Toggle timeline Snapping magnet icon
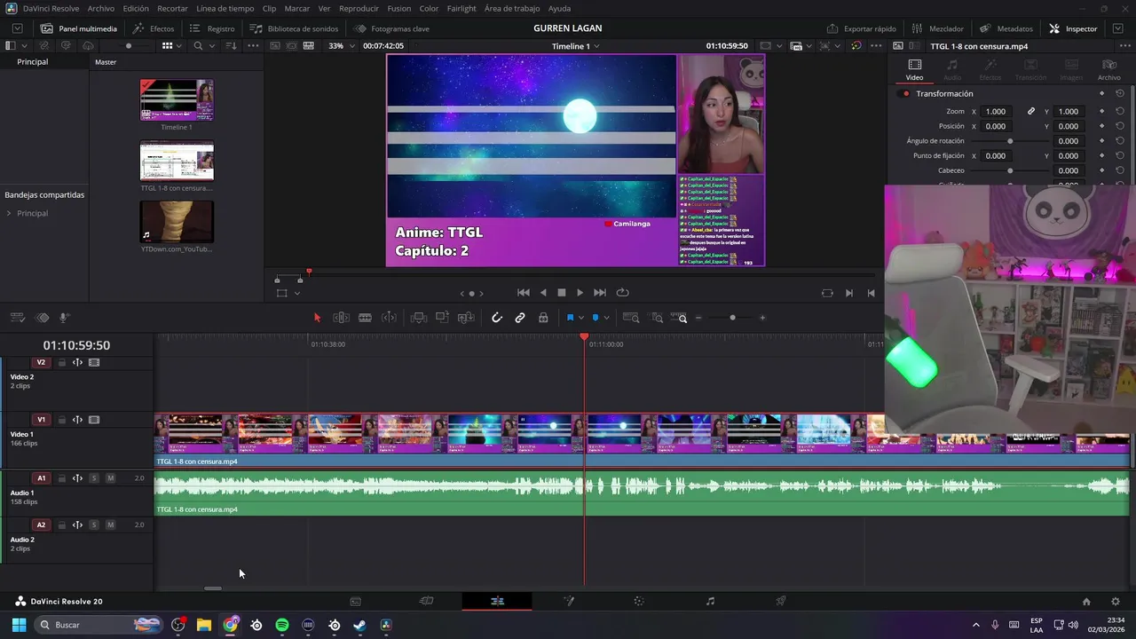 pyautogui.click(x=497, y=318)
